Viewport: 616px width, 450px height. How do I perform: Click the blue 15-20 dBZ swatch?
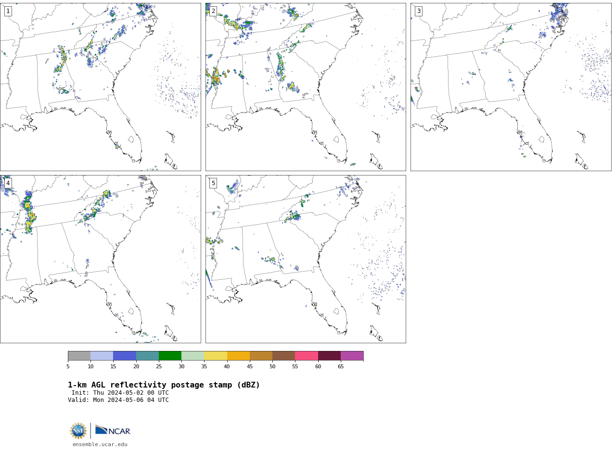125,356
